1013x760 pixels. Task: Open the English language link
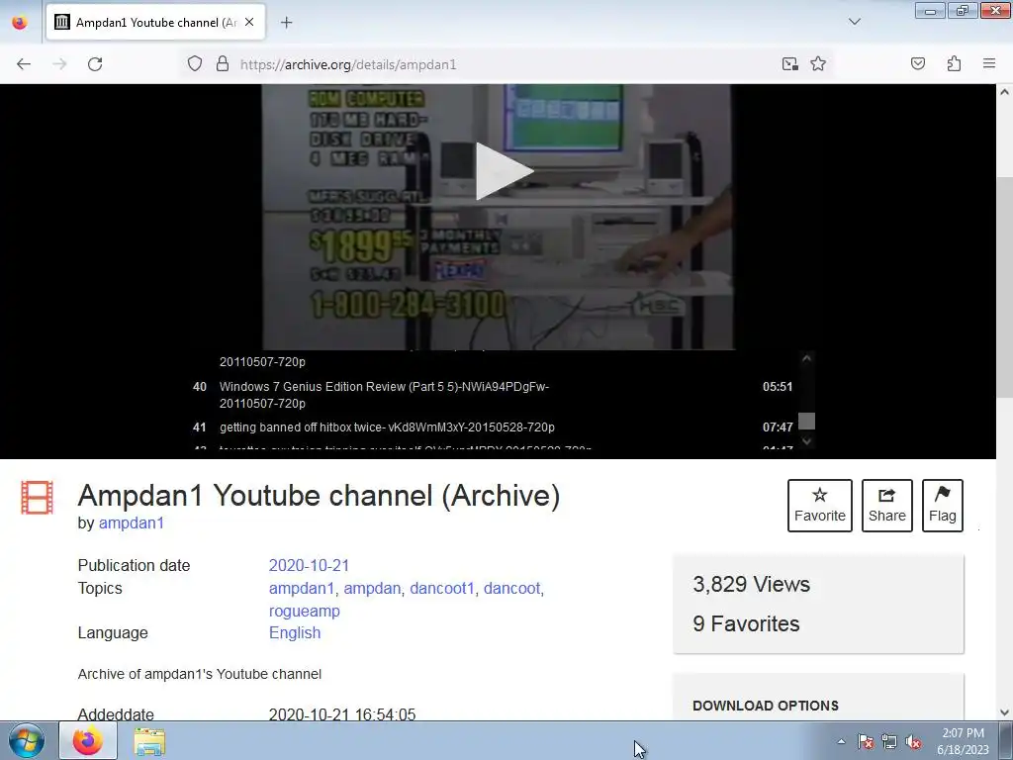point(295,632)
